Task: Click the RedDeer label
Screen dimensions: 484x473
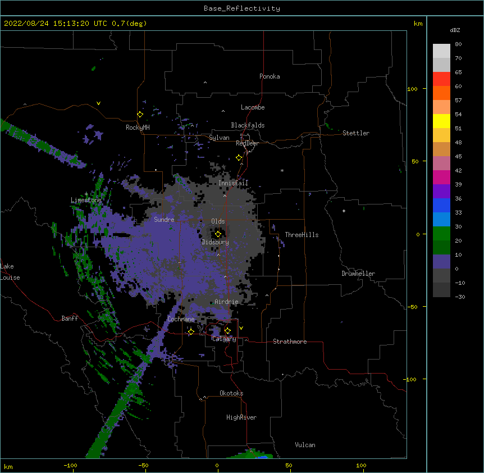Action: (x=247, y=143)
